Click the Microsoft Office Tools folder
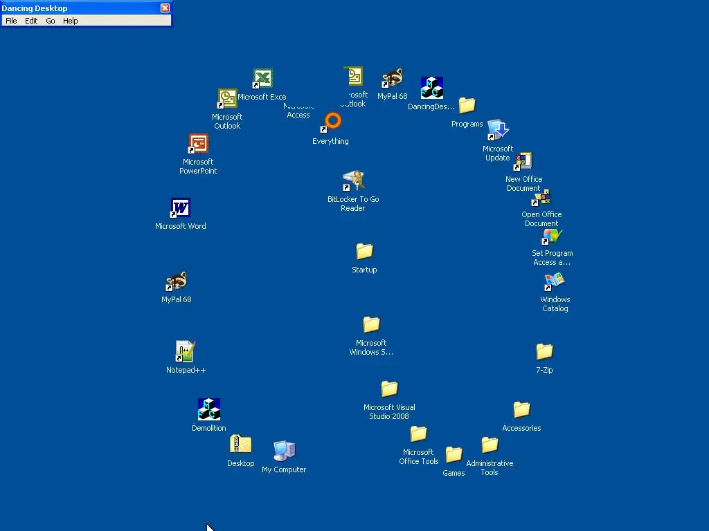709x531 pixels. [x=418, y=434]
